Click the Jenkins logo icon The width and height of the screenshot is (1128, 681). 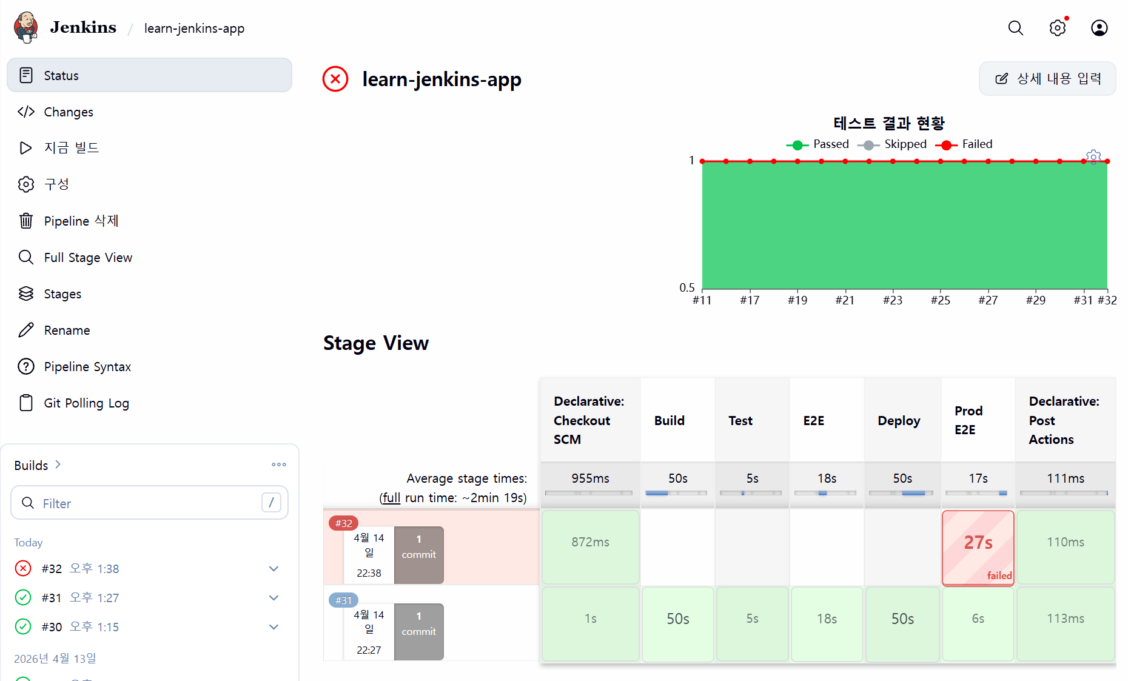26,27
